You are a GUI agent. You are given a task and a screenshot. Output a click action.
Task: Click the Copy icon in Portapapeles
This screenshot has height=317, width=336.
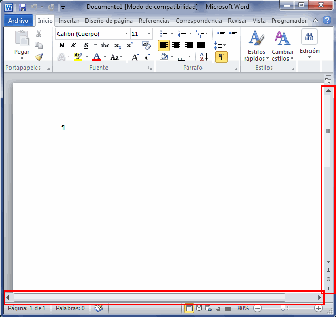tap(39, 45)
